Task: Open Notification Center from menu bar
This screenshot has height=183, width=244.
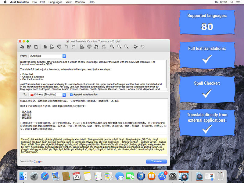Action: click(x=238, y=2)
